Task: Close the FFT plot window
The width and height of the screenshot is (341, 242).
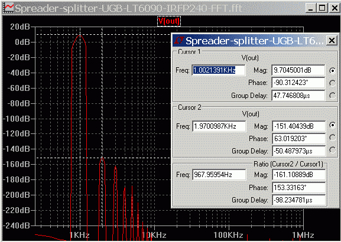Action: [334, 8]
